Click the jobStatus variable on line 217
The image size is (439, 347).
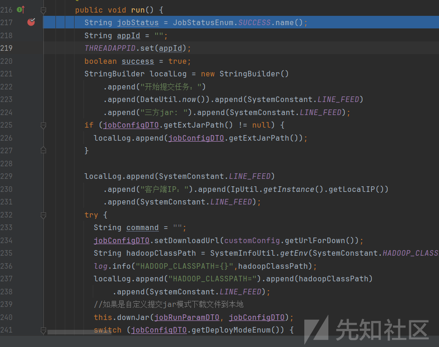(138, 23)
